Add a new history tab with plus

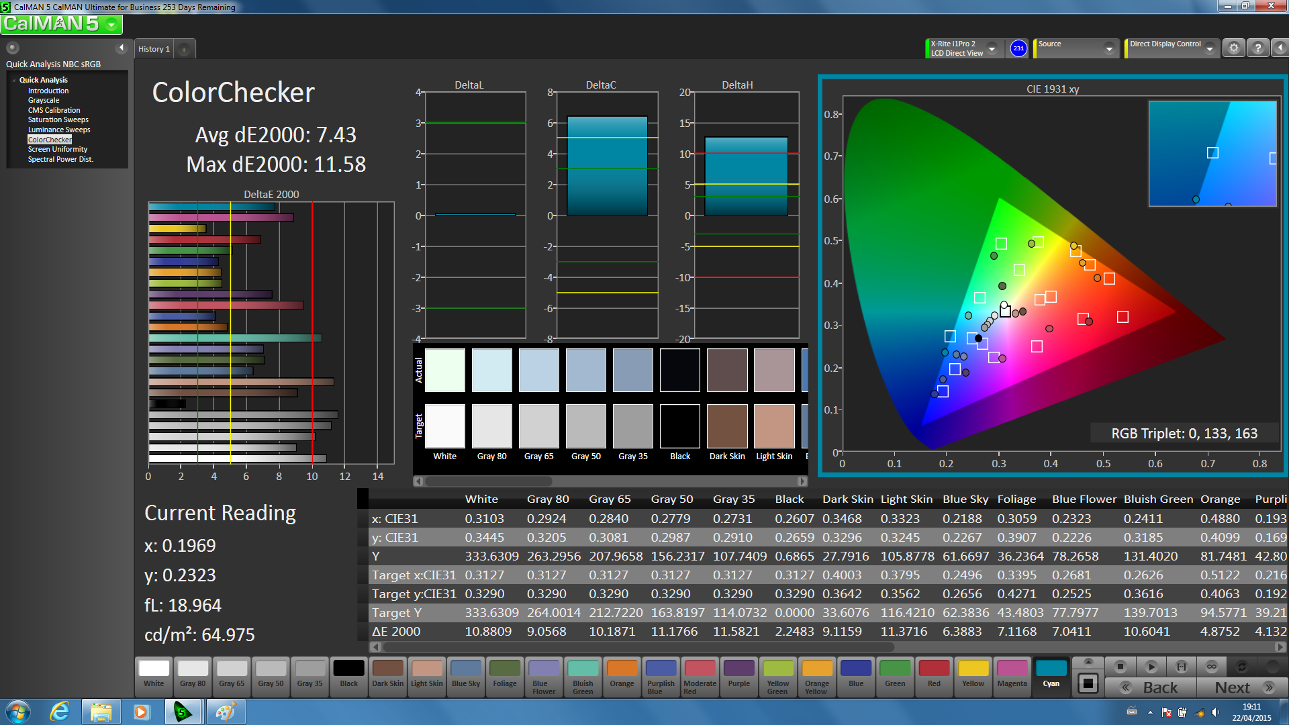(184, 49)
